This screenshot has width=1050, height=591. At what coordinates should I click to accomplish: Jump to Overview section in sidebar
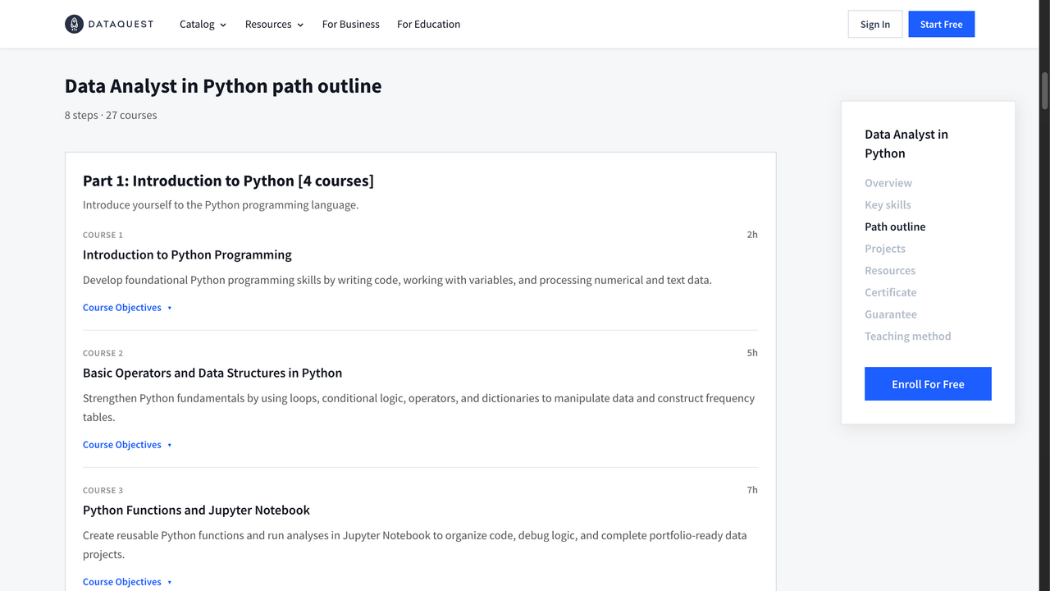pos(888,183)
